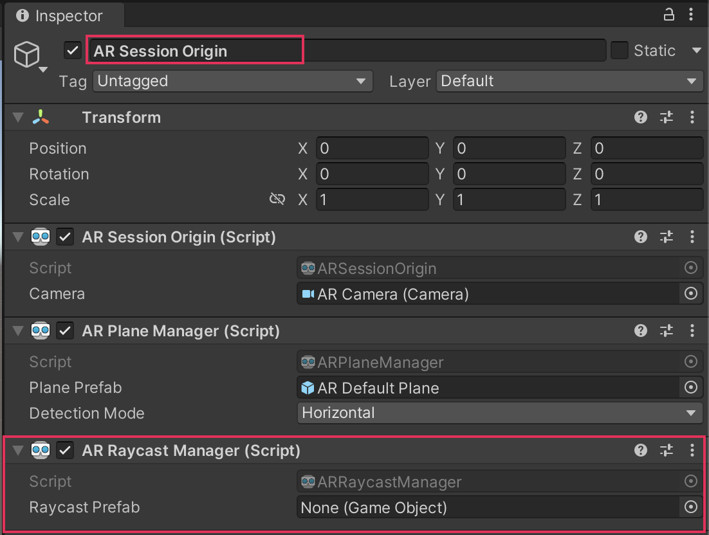Open AR Raycast Manager more options menu
This screenshot has height=535, width=709.
(x=692, y=450)
